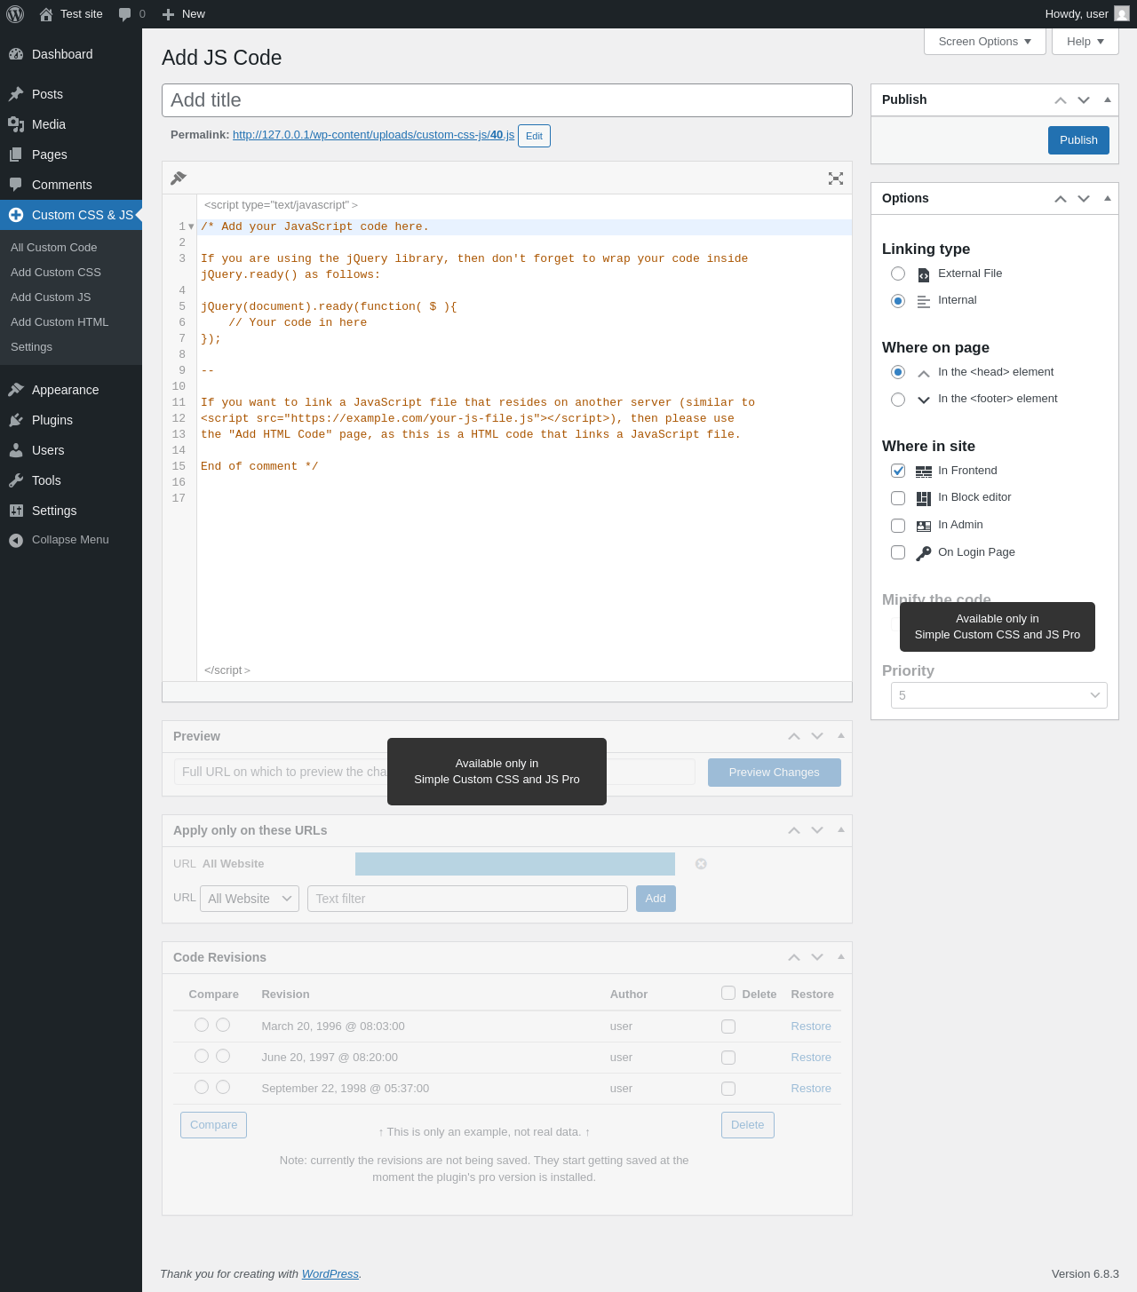Click the preview Full URL input field
1137x1292 pixels.
(x=434, y=772)
